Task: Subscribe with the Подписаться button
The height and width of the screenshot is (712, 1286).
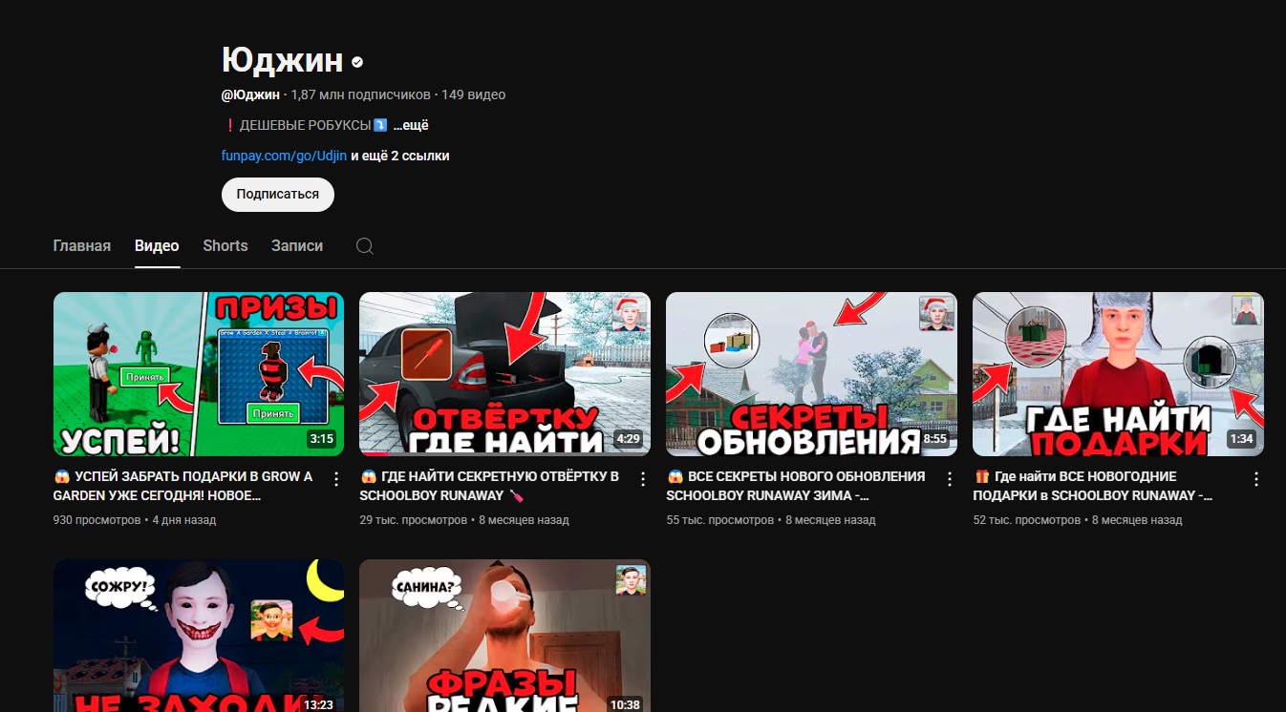Action: [278, 194]
